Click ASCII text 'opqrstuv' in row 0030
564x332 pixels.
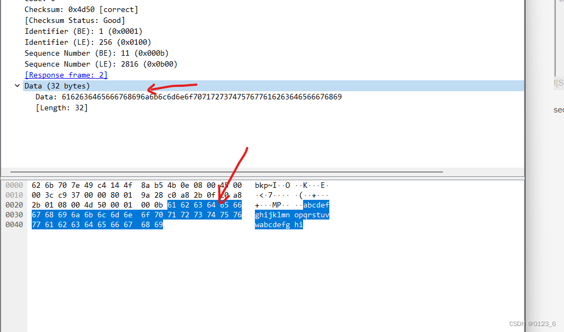312,215
